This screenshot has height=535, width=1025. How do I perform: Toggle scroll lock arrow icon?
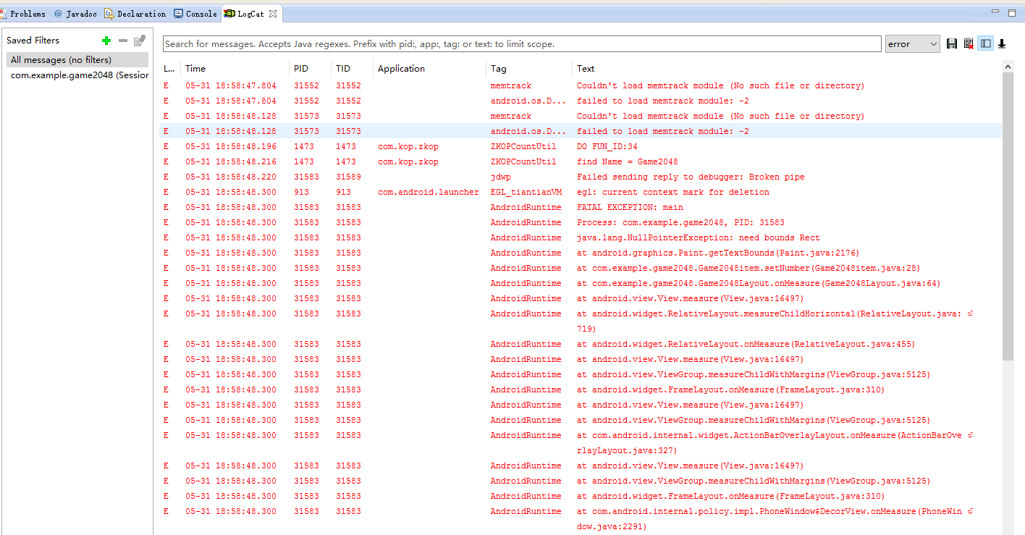click(1002, 44)
